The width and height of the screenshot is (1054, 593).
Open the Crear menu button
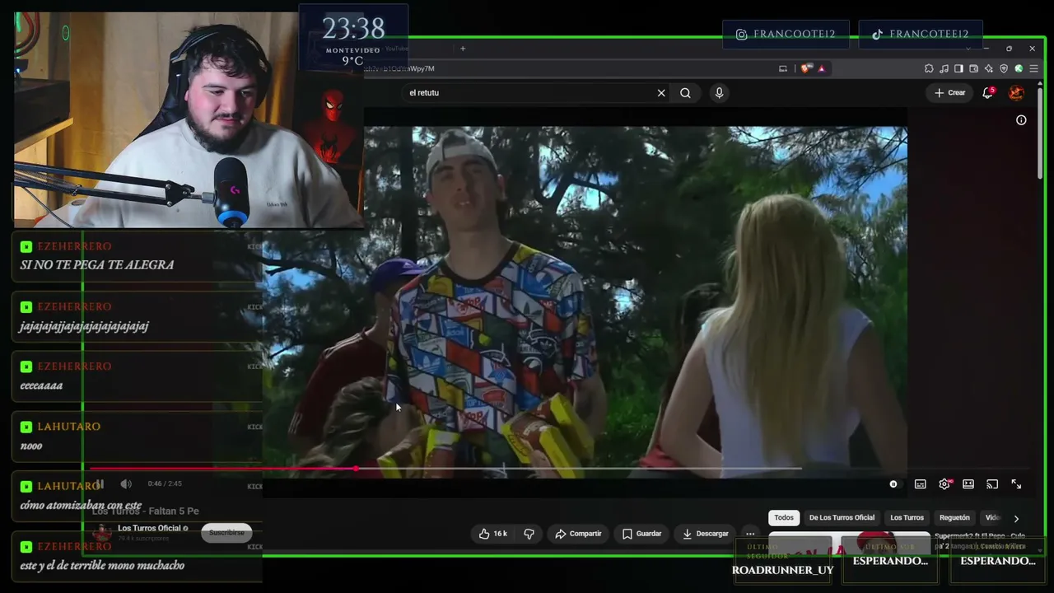949,93
